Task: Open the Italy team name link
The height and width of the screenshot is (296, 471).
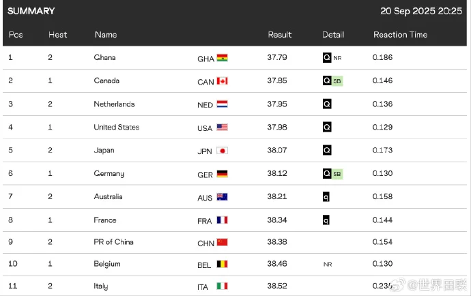Action: [x=101, y=286]
